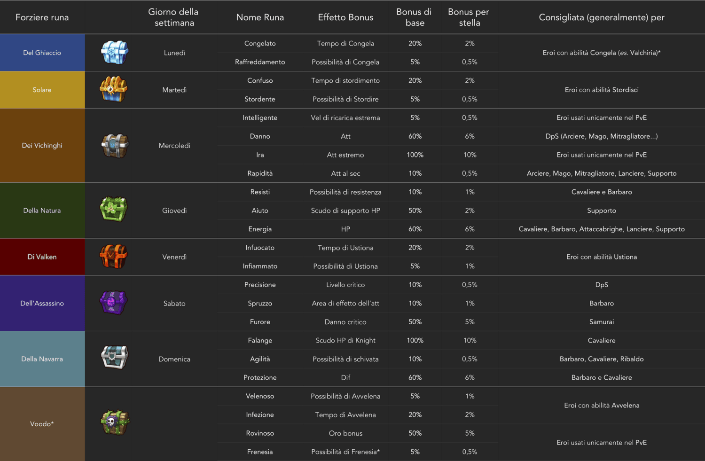The image size is (705, 461).
Task: Select the dark red Di Valken cell
Action: 42,257
